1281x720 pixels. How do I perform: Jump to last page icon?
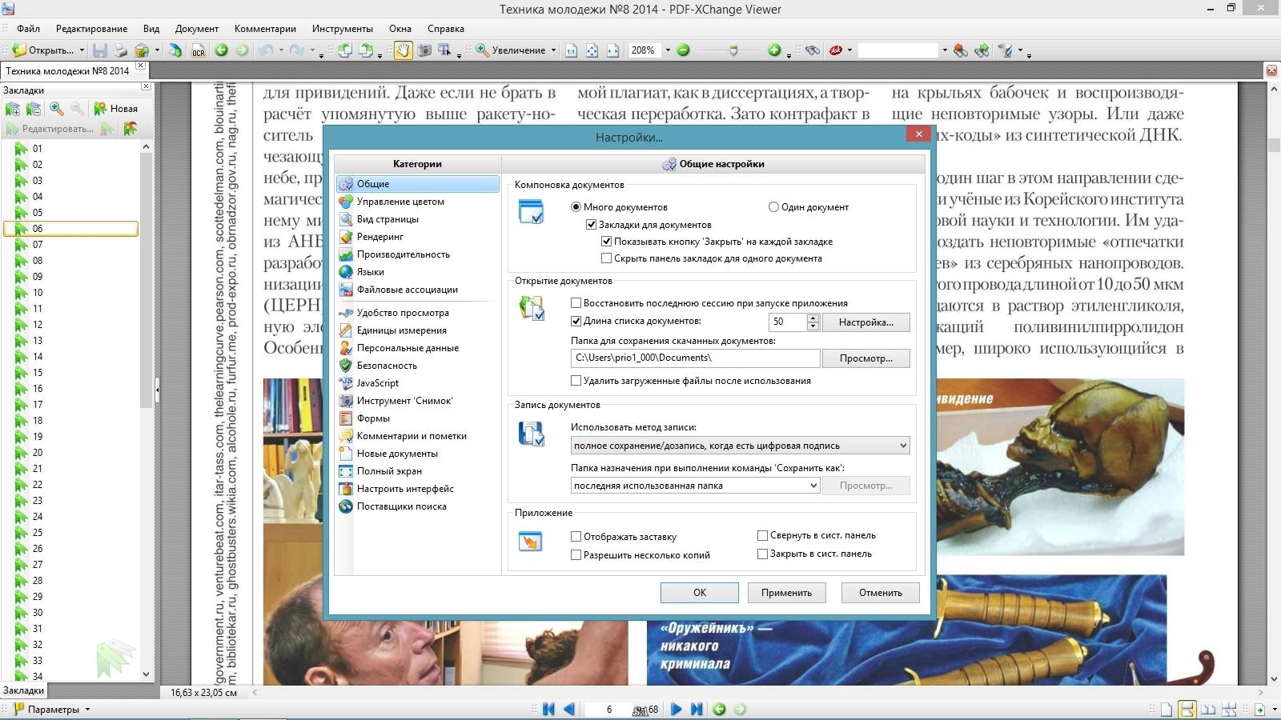697,709
